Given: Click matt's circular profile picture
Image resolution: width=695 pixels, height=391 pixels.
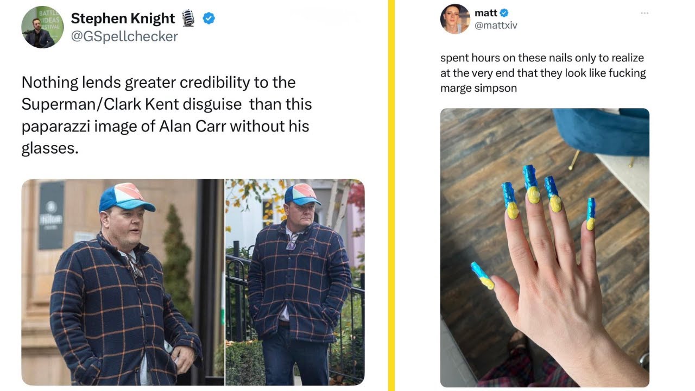Looking at the screenshot, I should (x=455, y=19).
